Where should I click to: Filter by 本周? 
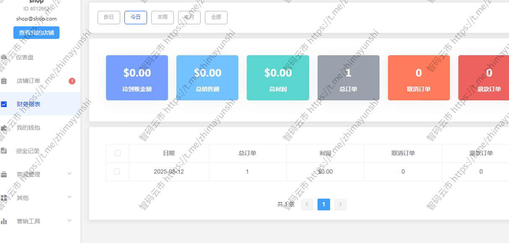coord(163,18)
